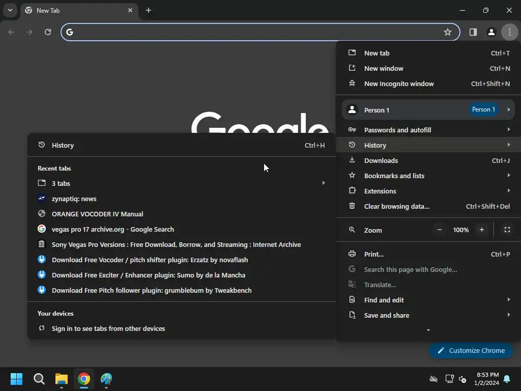The width and height of the screenshot is (521, 391).
Task: Focus the address bar
Action: pos(260,32)
